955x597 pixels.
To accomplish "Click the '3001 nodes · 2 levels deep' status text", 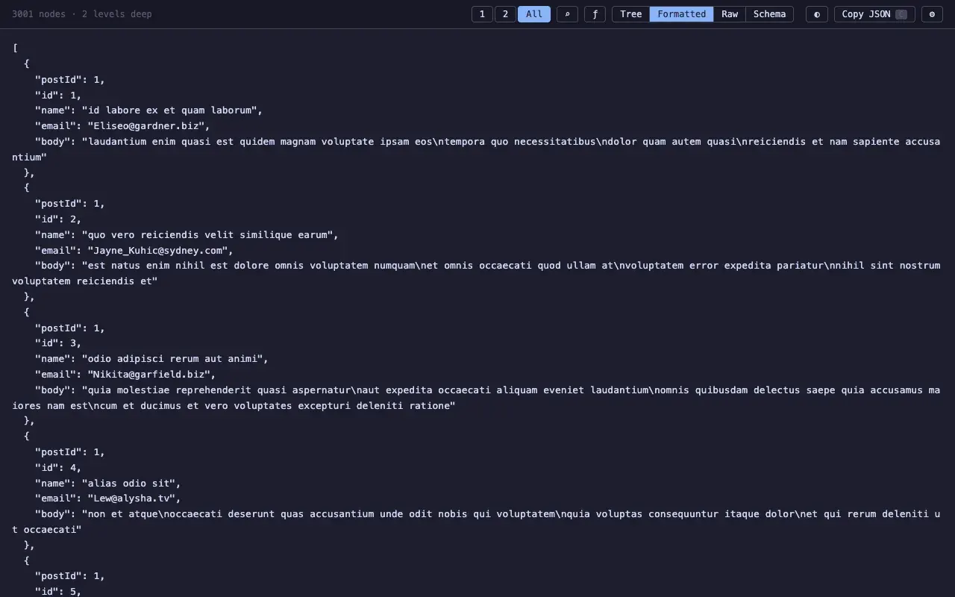I will click(82, 14).
